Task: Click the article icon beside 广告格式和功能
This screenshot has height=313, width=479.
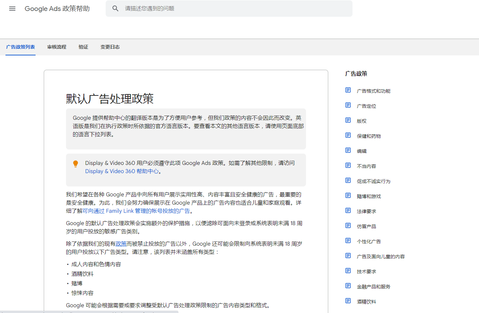Action: coord(348,90)
